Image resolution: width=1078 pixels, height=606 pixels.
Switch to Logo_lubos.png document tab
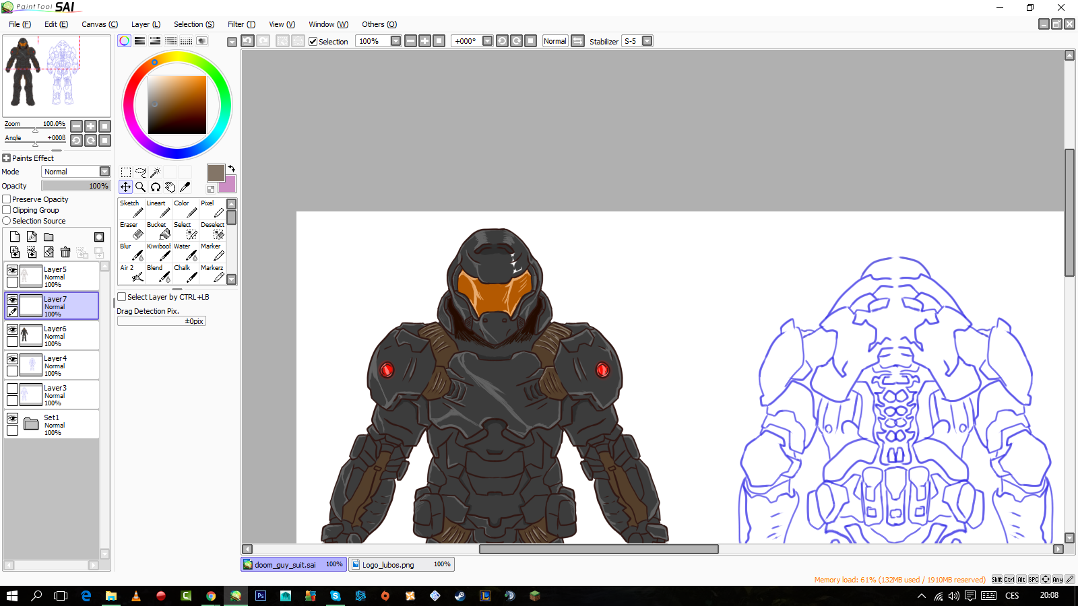(402, 564)
